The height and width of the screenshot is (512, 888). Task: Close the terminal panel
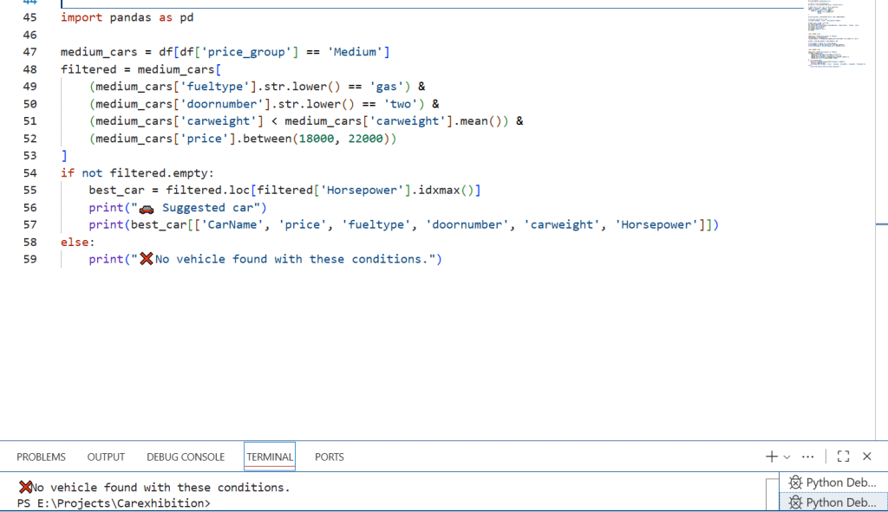pyautogui.click(x=866, y=457)
